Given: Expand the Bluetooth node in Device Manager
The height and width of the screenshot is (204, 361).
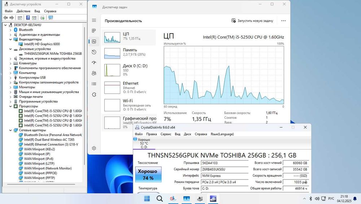Looking at the screenshot, I should (x=10, y=30).
